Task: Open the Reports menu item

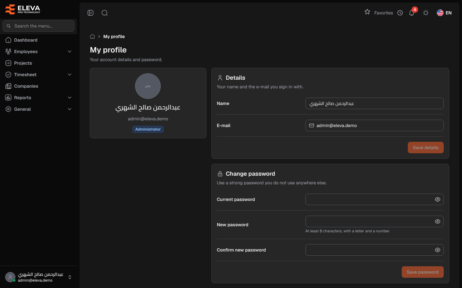Action: (38, 98)
